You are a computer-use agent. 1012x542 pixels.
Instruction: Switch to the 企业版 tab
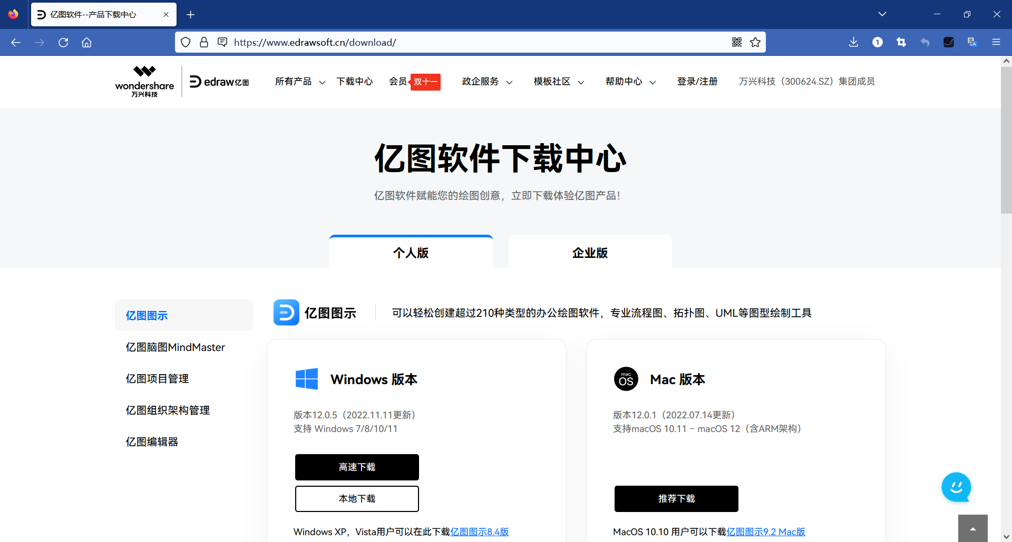click(590, 252)
